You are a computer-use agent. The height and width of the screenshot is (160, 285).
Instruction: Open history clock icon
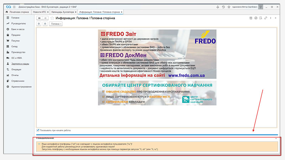[223, 7]
